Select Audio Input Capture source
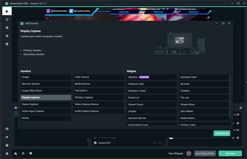 [46, 111]
